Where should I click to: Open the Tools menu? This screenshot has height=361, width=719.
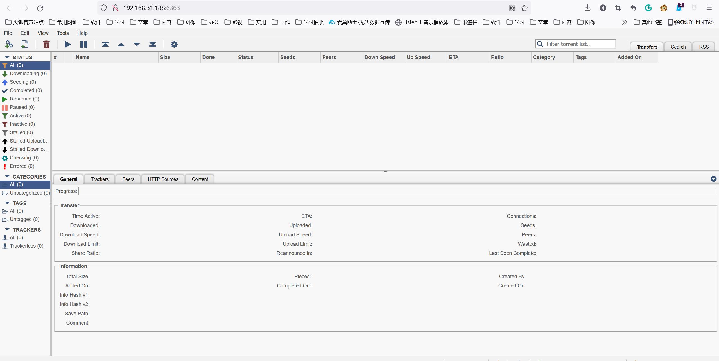click(63, 33)
